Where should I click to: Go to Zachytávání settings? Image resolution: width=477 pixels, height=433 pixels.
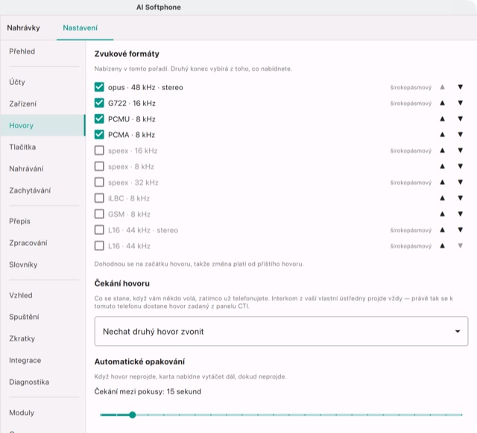click(43, 191)
